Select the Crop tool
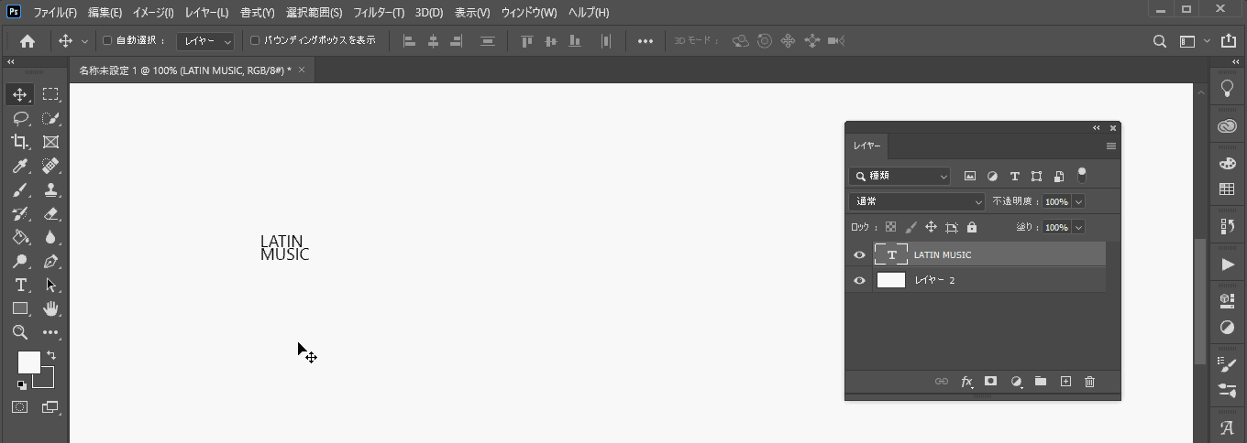The height and width of the screenshot is (443, 1247). tap(20, 142)
